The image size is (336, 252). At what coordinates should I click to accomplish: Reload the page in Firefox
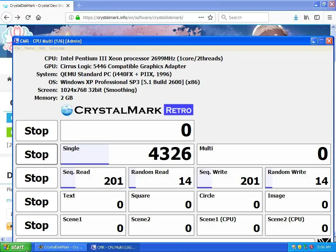[x=28, y=18]
